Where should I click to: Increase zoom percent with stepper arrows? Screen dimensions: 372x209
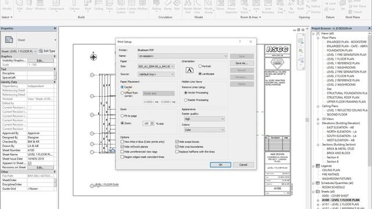(152, 122)
